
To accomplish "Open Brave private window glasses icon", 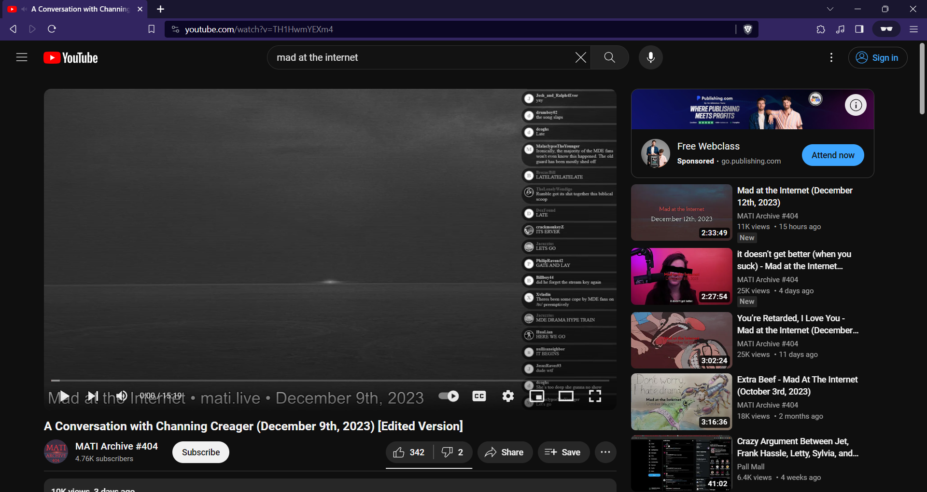I will coord(886,29).
